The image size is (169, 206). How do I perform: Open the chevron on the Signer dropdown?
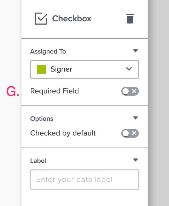click(x=129, y=69)
